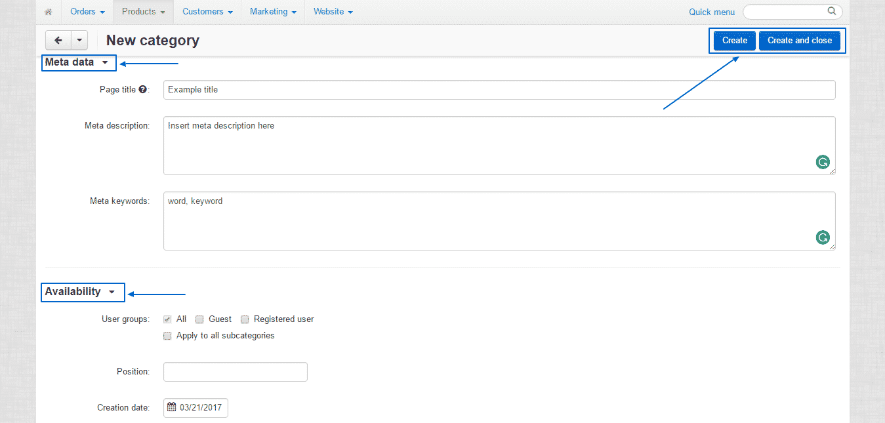885x423 pixels.
Task: Enable the Guest user group
Action: tap(199, 319)
